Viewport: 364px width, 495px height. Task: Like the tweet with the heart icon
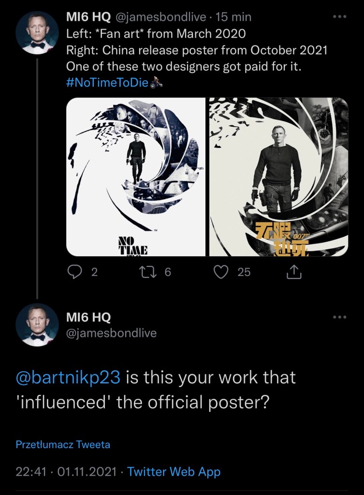[221, 273]
